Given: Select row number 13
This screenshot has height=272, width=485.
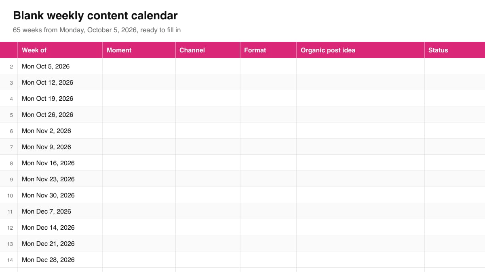Looking at the screenshot, I should 9,243.
